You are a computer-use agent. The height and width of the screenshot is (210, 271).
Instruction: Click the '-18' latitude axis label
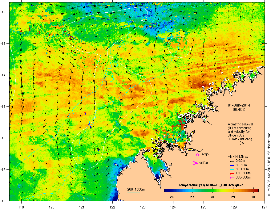pyautogui.click(x=3, y=201)
